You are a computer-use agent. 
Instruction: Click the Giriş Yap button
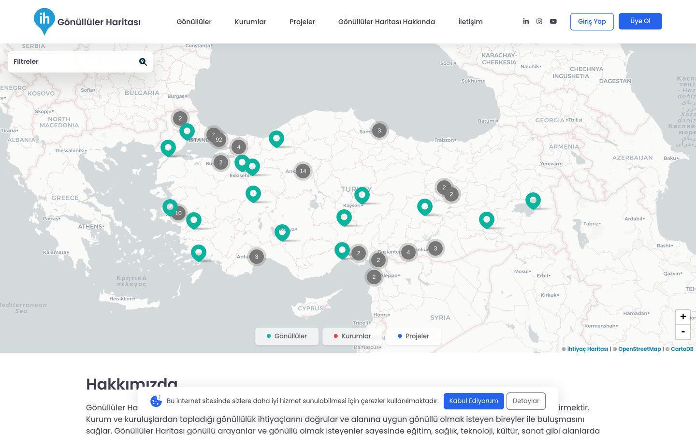coord(592,22)
